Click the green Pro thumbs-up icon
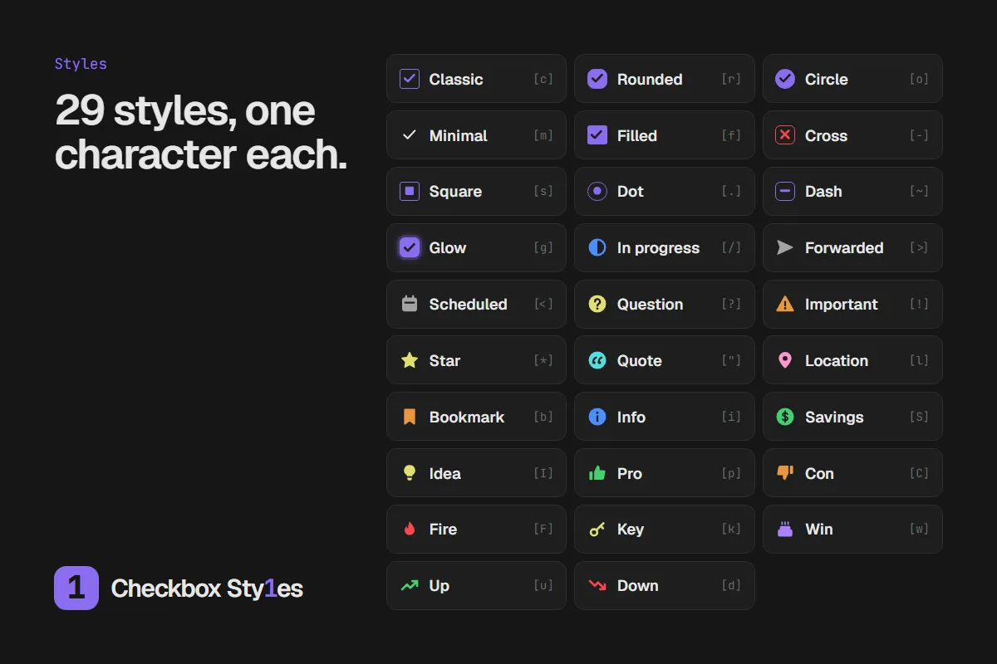 click(597, 473)
